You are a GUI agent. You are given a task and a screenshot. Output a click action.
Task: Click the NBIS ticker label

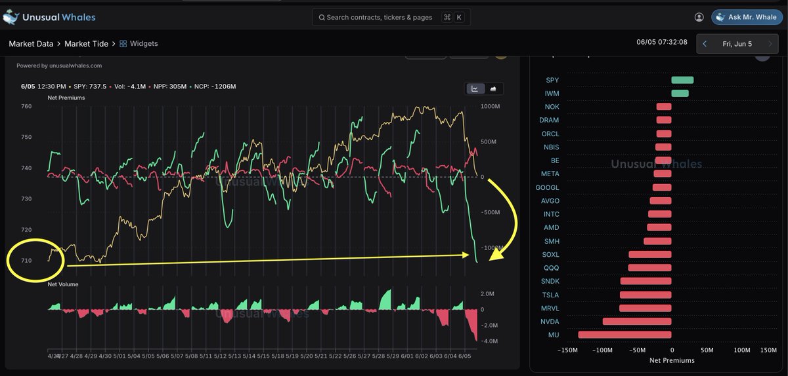point(551,147)
